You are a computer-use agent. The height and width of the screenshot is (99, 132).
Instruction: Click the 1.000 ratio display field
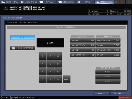[50, 43]
